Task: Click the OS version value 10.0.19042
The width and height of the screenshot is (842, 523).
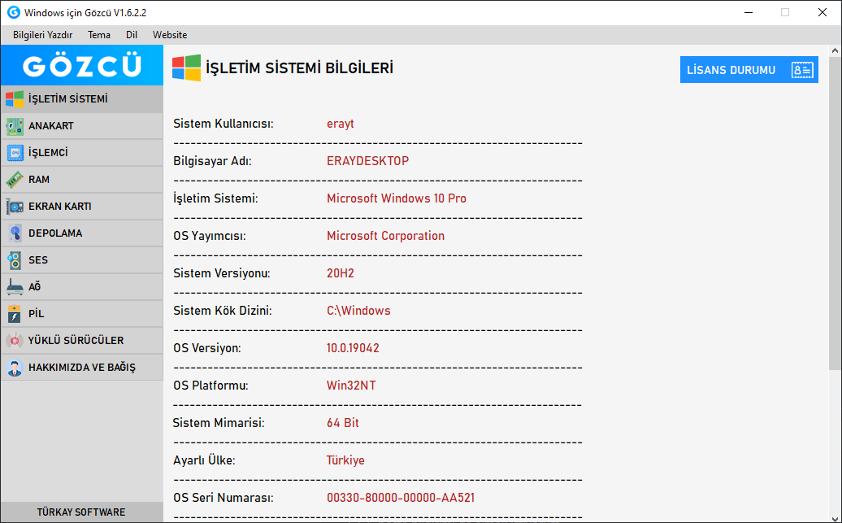Action: click(x=353, y=348)
